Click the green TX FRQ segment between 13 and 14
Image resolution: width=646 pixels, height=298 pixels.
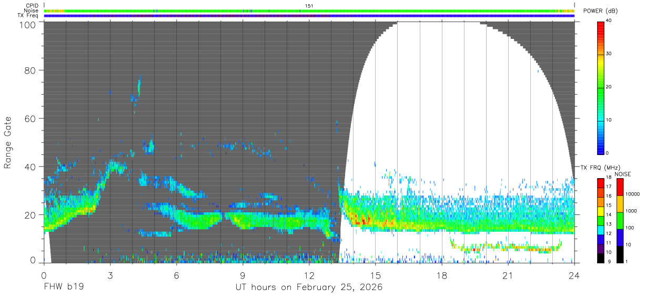tap(601, 221)
